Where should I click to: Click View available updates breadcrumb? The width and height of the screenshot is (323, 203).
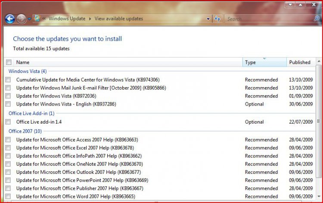[119, 18]
